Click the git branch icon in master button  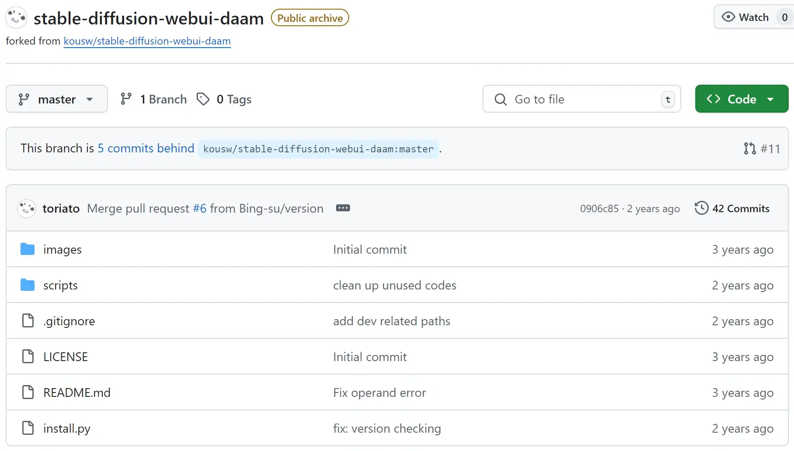pos(24,99)
